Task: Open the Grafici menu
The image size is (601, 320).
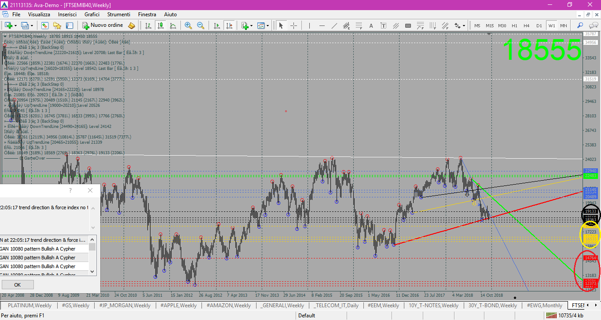Action: [92, 15]
